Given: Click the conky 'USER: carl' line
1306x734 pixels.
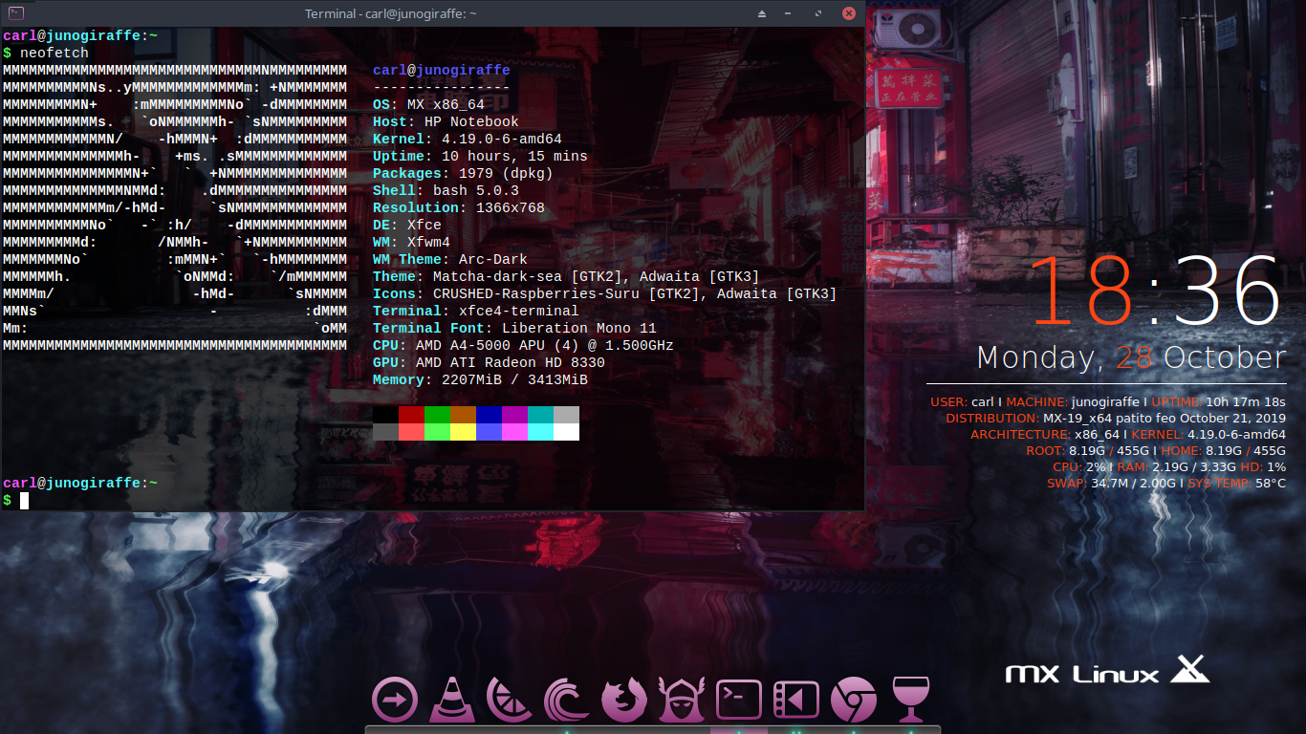Looking at the screenshot, I should (1108, 402).
